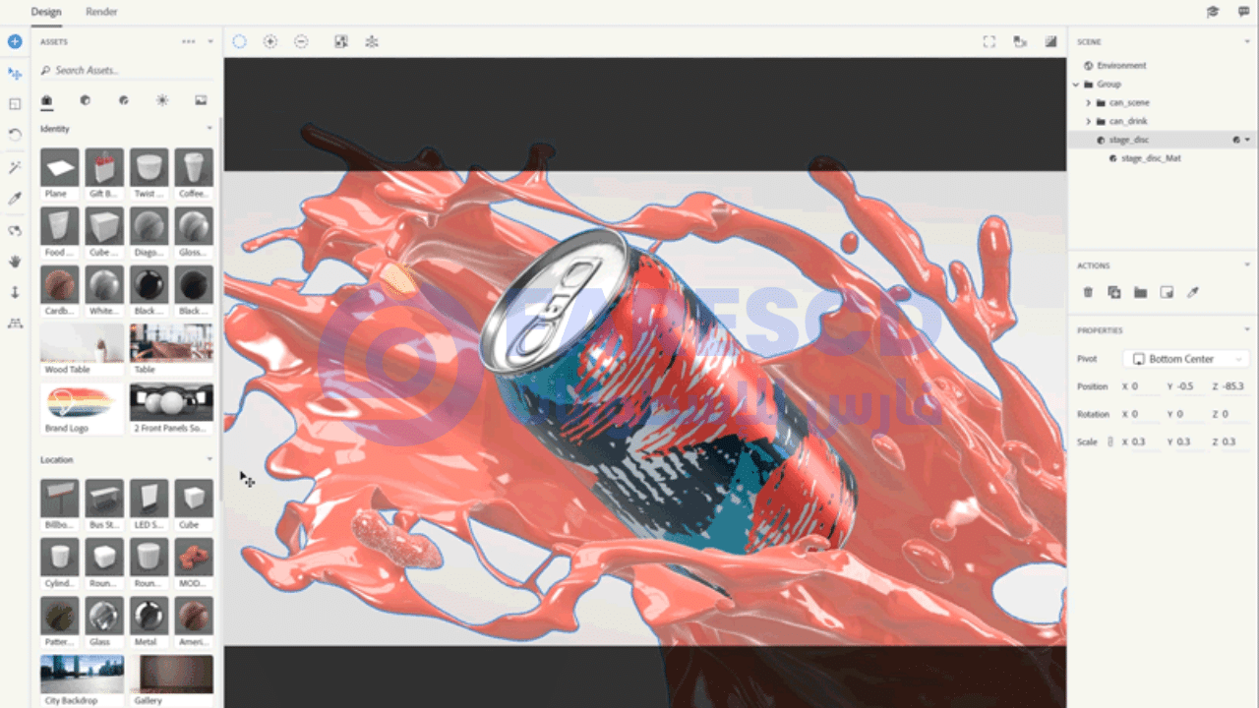The image size is (1259, 708).
Task: Click the Move to ground action icon
Action: (1167, 292)
